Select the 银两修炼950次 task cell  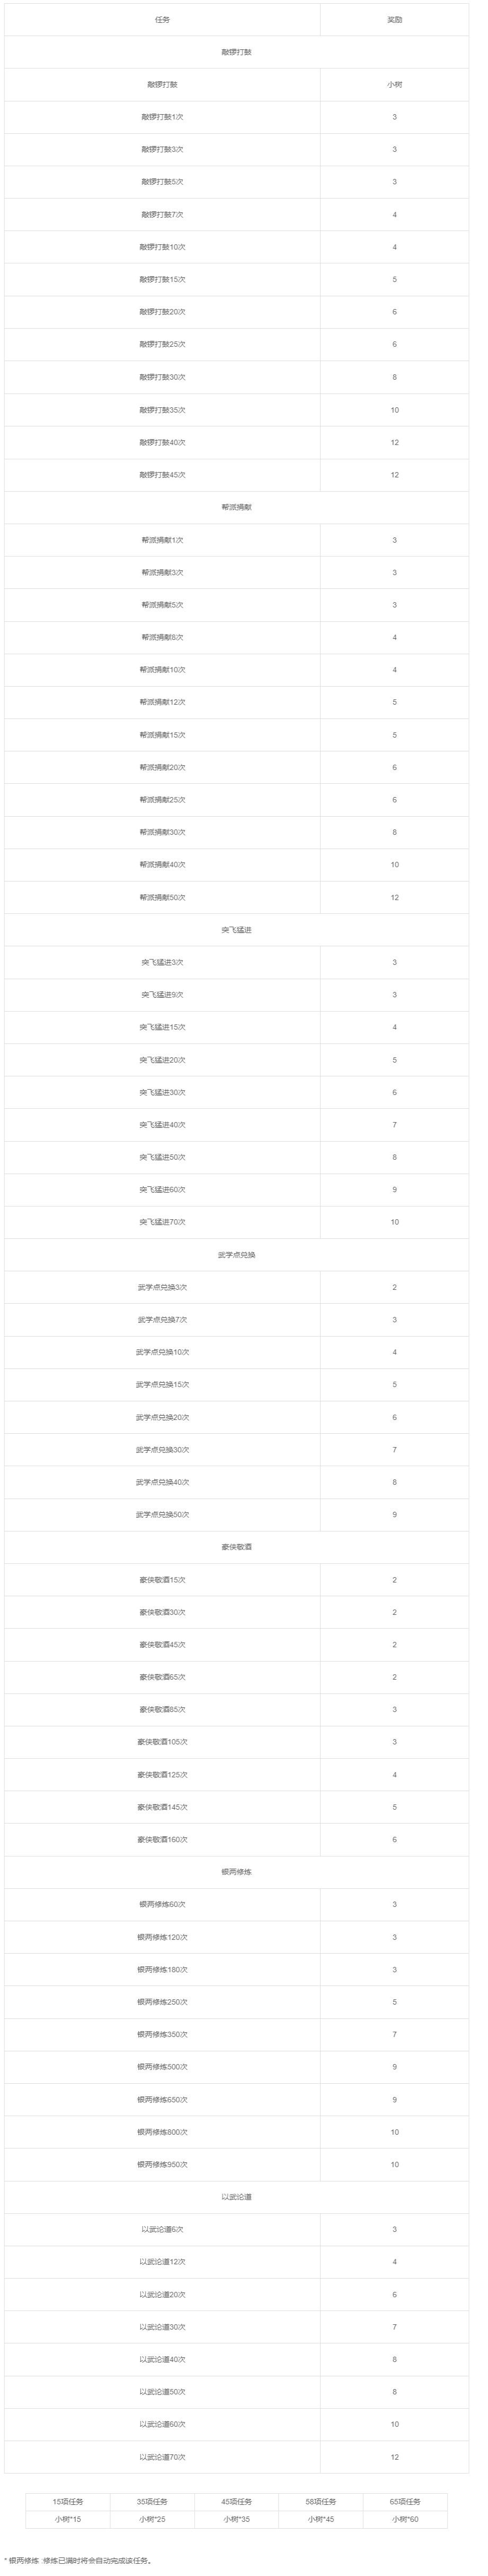163,2165
